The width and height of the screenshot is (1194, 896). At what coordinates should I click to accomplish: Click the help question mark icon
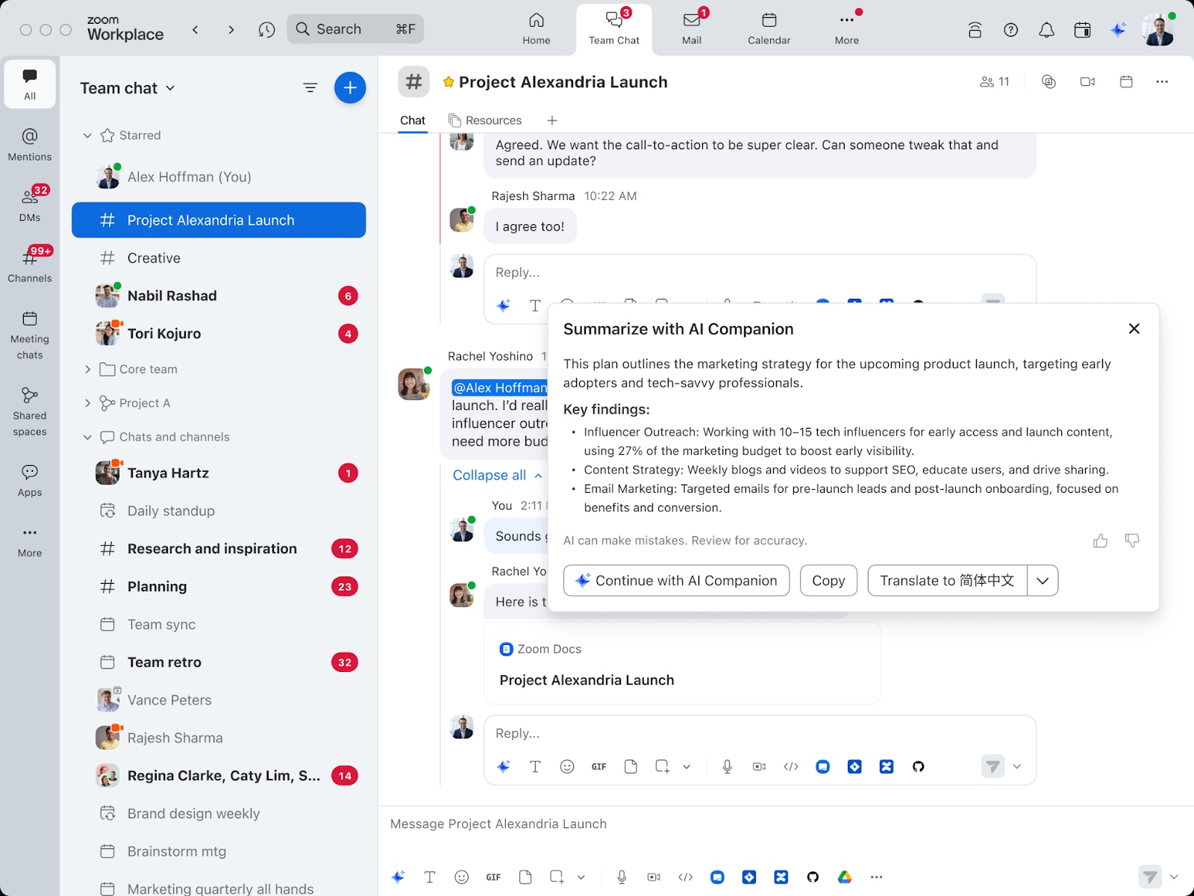pyautogui.click(x=1010, y=30)
